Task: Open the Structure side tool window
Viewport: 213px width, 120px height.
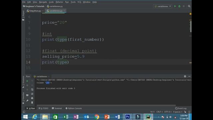Action: coord(23,82)
